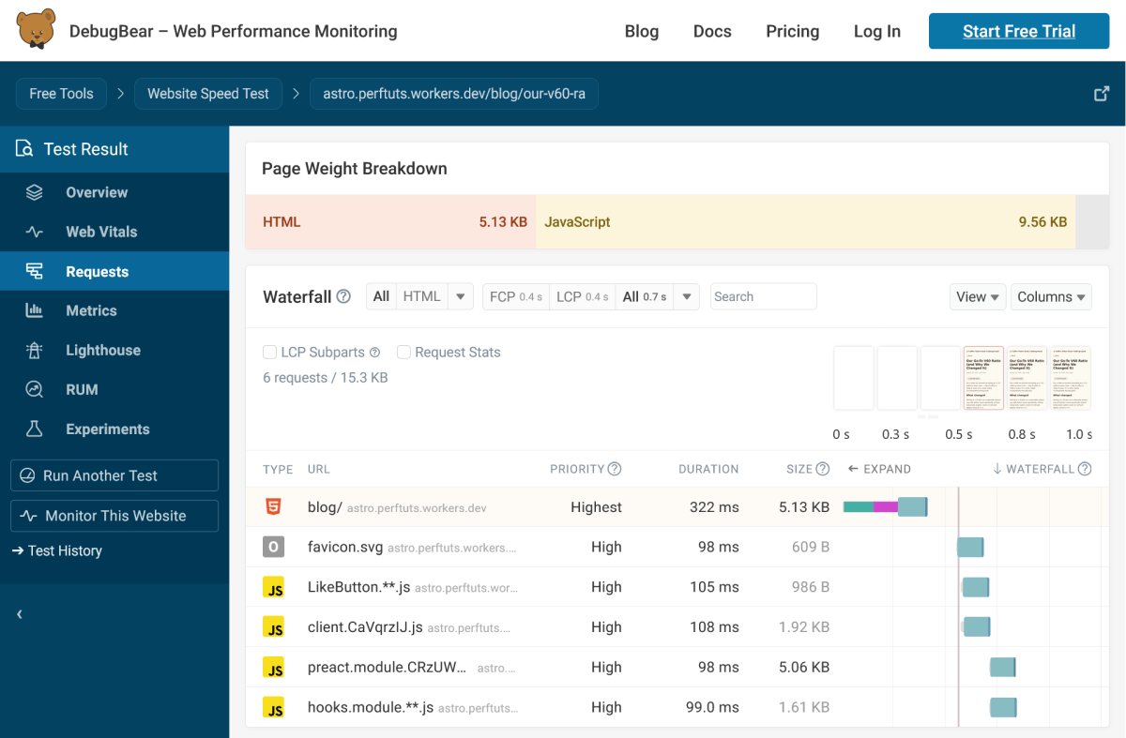Filter requests up to LCP 0.4 s
This screenshot has width=1126, height=738.
(x=583, y=296)
